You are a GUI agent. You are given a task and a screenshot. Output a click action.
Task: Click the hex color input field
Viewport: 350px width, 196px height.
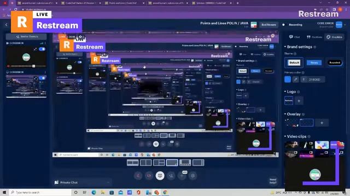click(x=312, y=79)
